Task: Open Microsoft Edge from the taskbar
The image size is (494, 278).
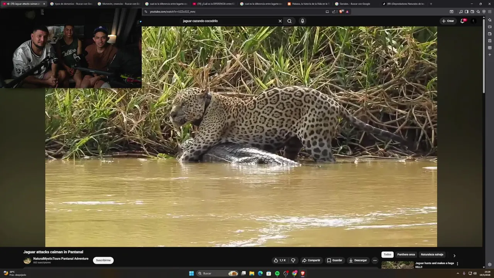Action: click(260, 273)
